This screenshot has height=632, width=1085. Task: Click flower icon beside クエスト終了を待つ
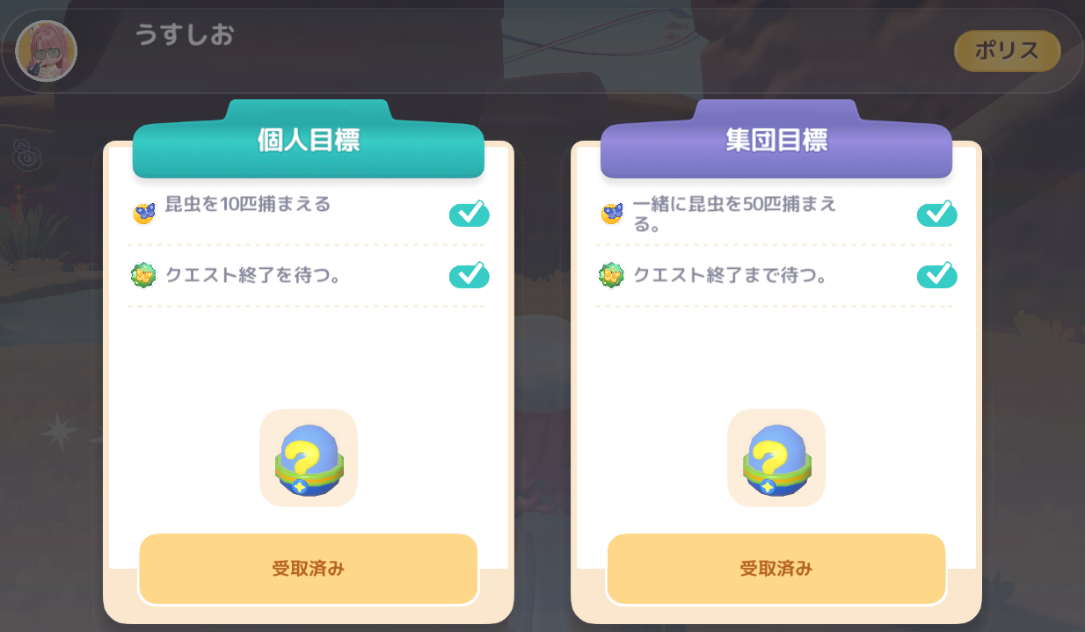143,275
